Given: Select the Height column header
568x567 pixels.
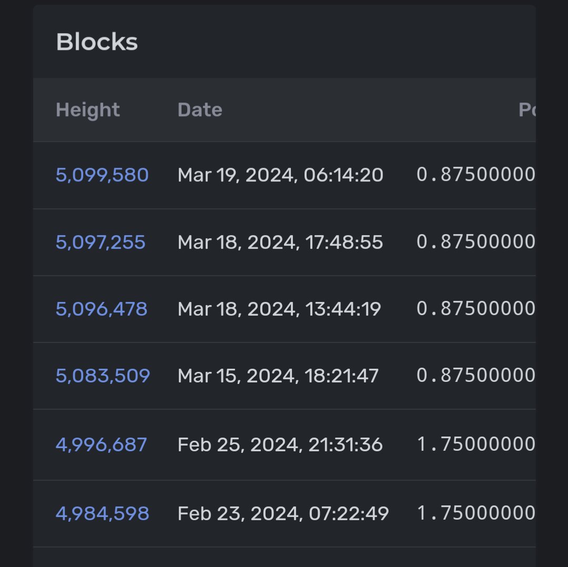Looking at the screenshot, I should pos(88,110).
